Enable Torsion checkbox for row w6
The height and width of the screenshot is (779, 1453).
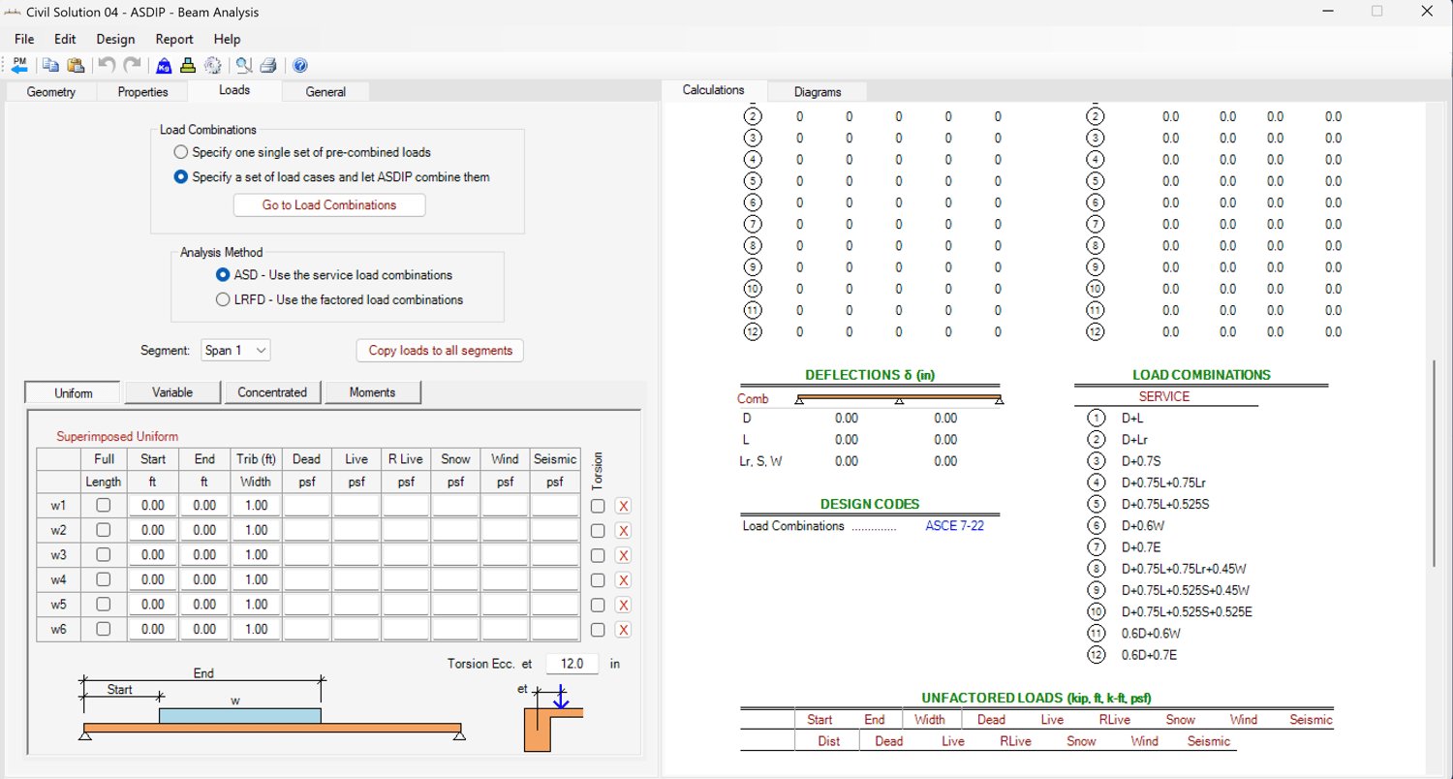tap(598, 630)
